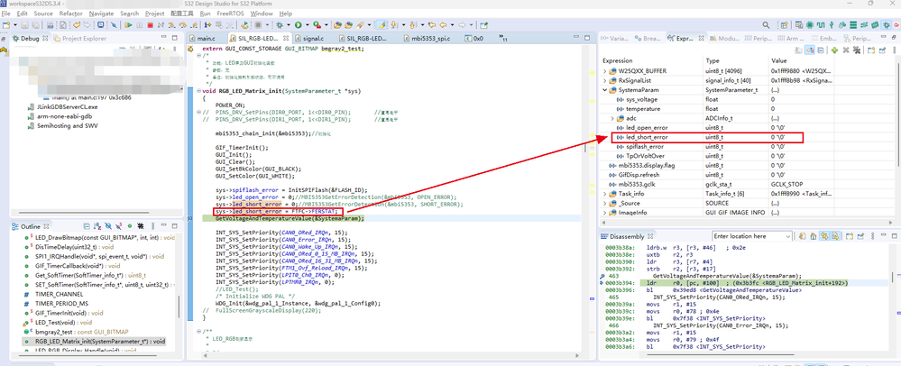Click the search magnifier icon in toolbar

pyautogui.click(x=767, y=25)
